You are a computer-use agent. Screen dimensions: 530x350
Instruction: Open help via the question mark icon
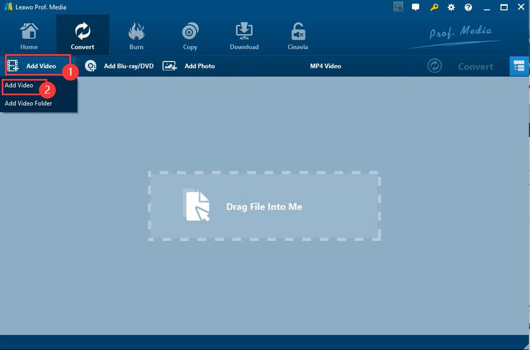(x=468, y=7)
